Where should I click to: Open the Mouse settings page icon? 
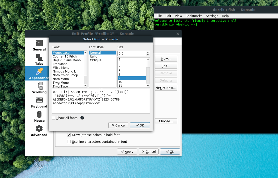(x=39, y=114)
